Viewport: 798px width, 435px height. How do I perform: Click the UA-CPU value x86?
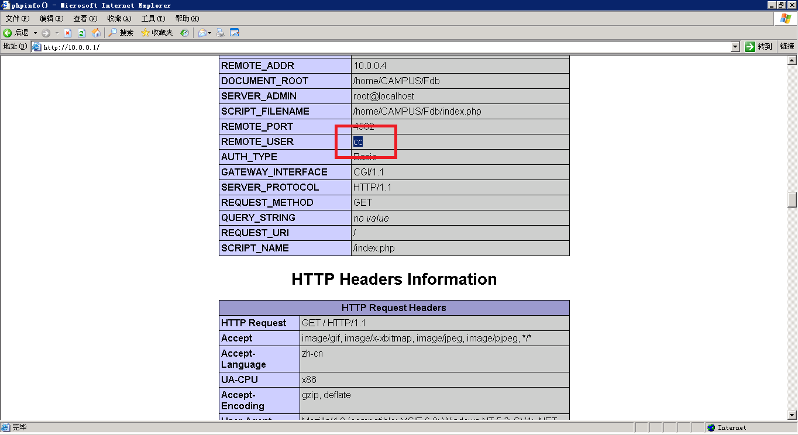coord(309,379)
